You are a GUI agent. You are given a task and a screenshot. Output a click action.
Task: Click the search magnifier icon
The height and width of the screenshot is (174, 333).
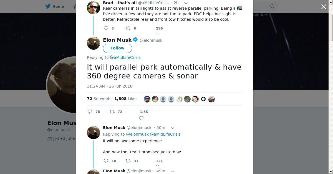(273, 6)
